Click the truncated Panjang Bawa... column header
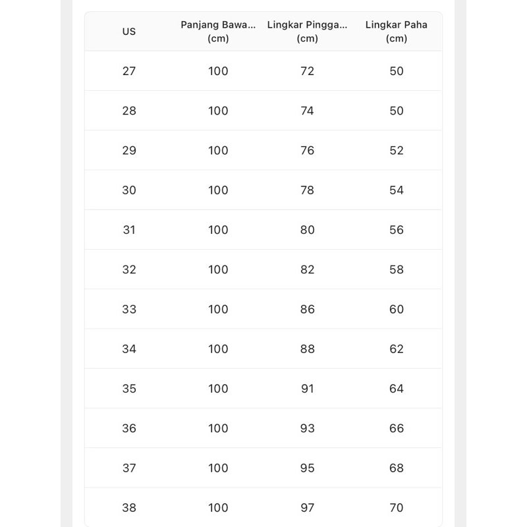527x527 pixels. pyautogui.click(x=218, y=31)
